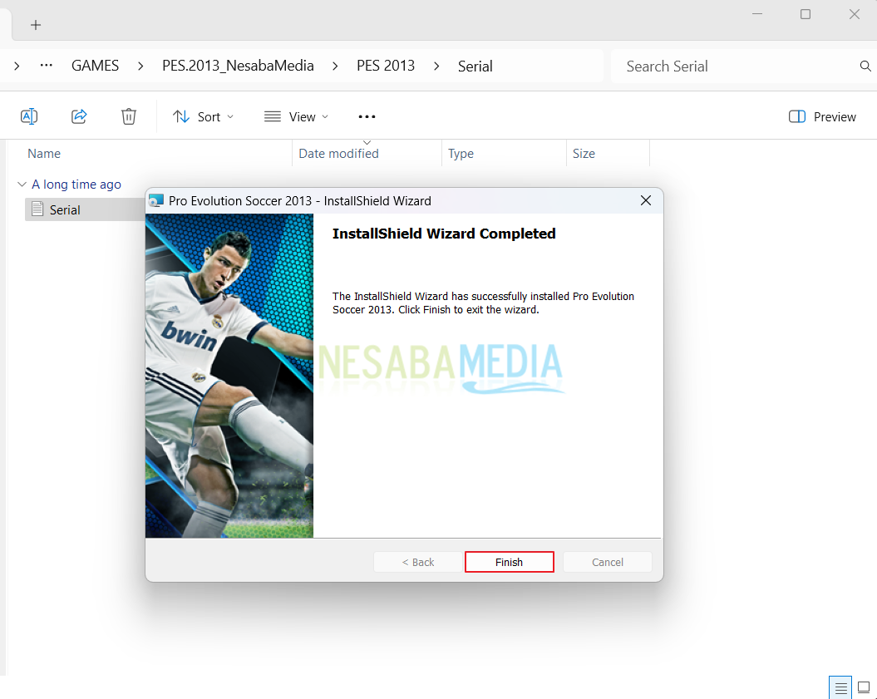Click the InstallShield Wizard title bar icon
This screenshot has width=877, height=699.
coord(156,201)
